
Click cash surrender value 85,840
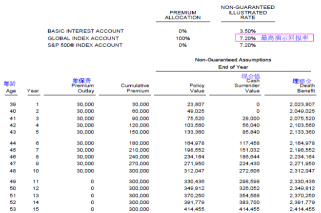tap(251, 132)
